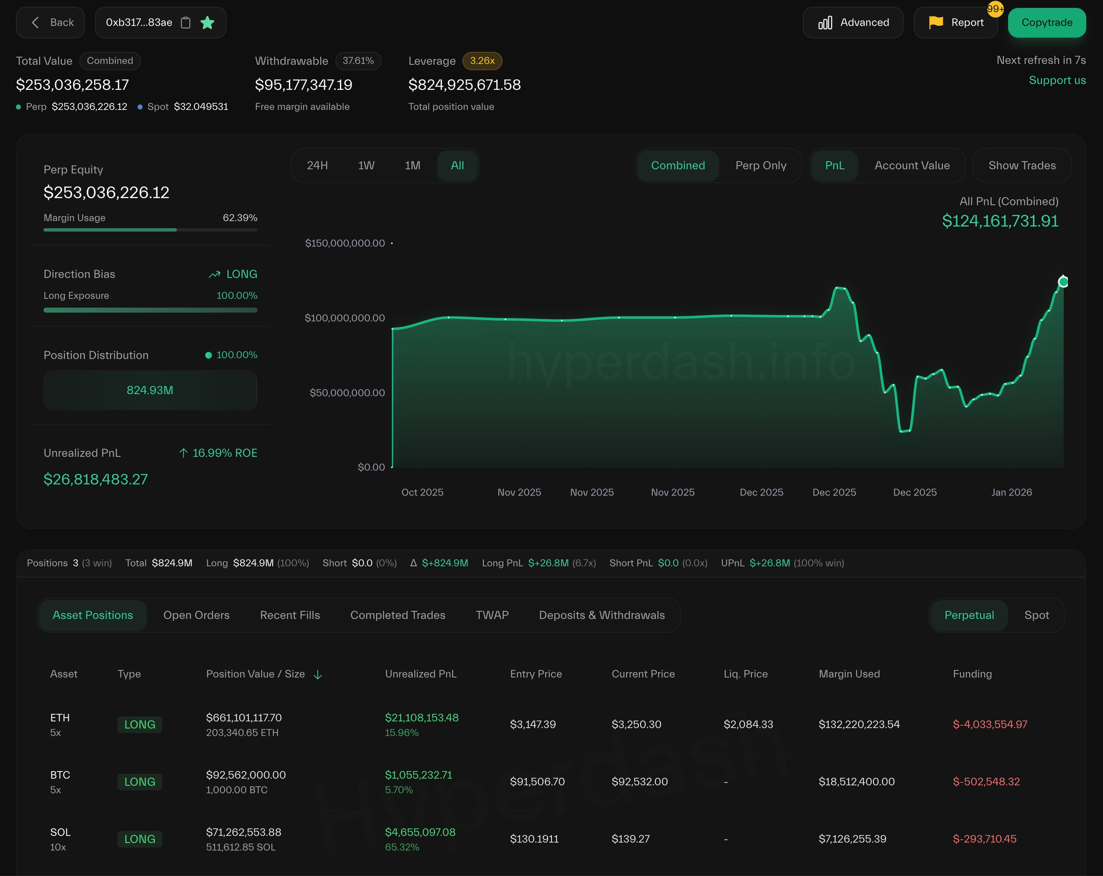Toggle chart to Account Value

click(912, 165)
